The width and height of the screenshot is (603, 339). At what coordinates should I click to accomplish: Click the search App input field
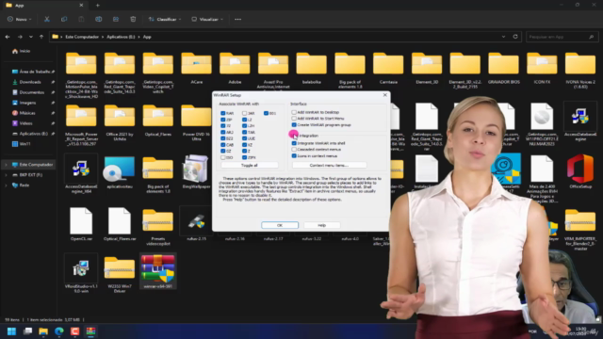[562, 37]
